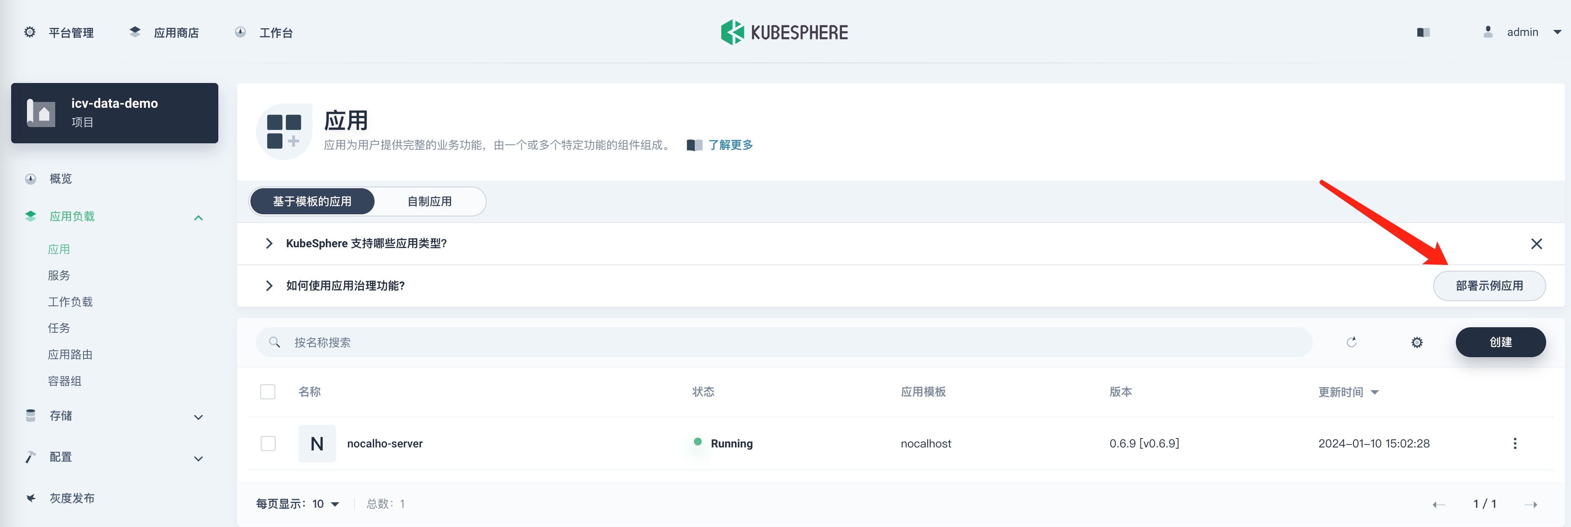Open 工作台 menu
This screenshot has width=1571, height=527.
pos(276,33)
